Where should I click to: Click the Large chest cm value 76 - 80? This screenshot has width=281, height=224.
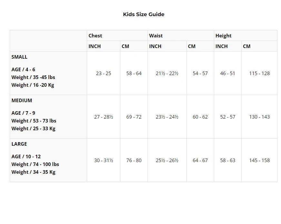point(134,161)
